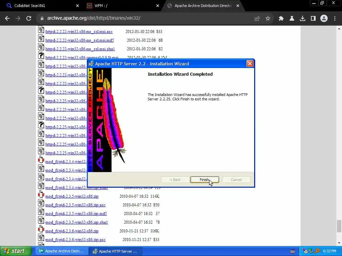Bookmark this page with the star icon
The image size is (342, 256).
(x=268, y=19)
